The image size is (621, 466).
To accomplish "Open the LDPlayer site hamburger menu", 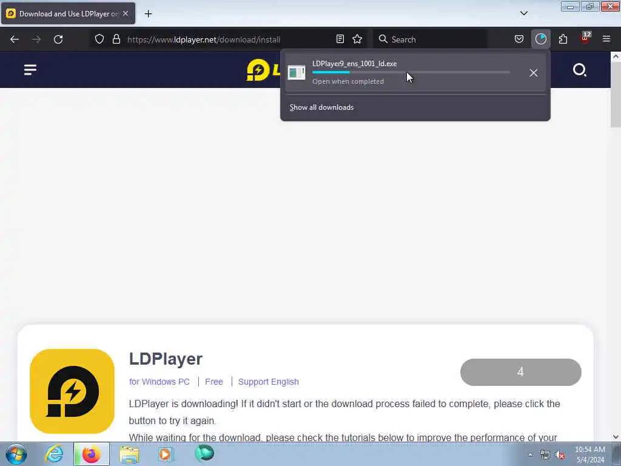I will (30, 70).
